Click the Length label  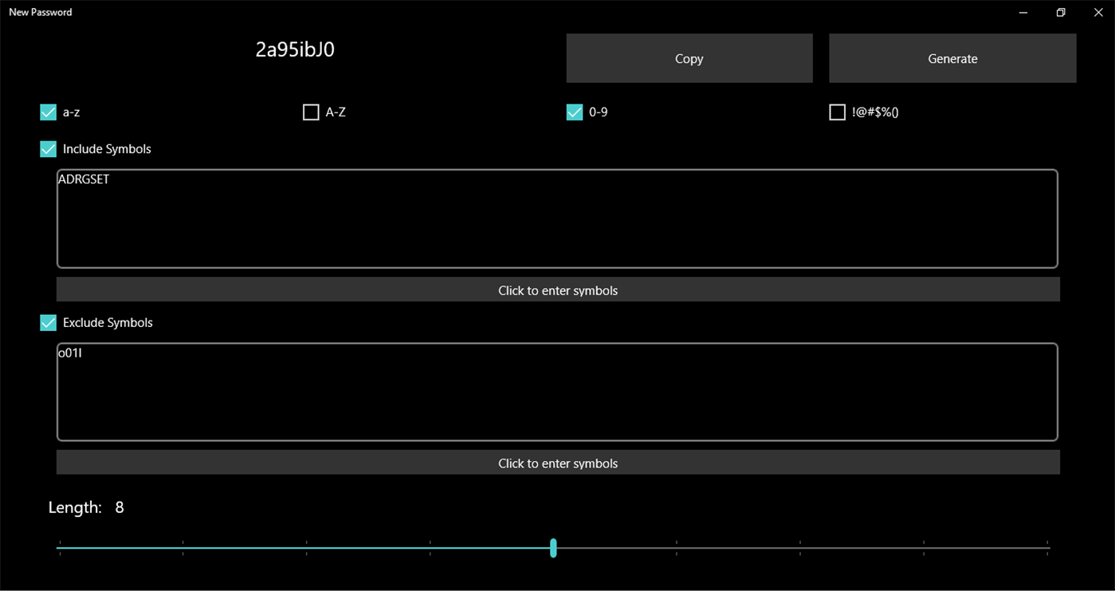click(75, 507)
